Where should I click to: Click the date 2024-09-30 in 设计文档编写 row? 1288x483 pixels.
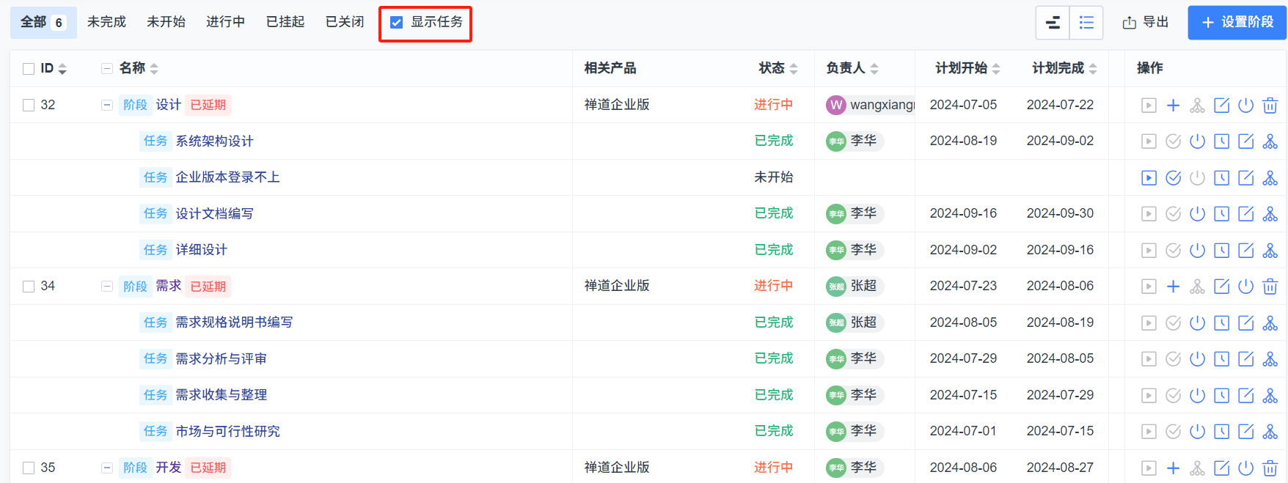(1060, 213)
